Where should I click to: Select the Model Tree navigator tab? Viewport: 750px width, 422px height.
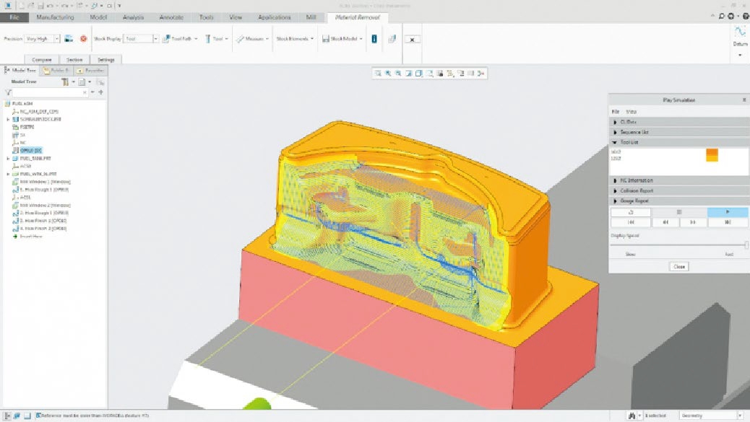tap(20, 70)
